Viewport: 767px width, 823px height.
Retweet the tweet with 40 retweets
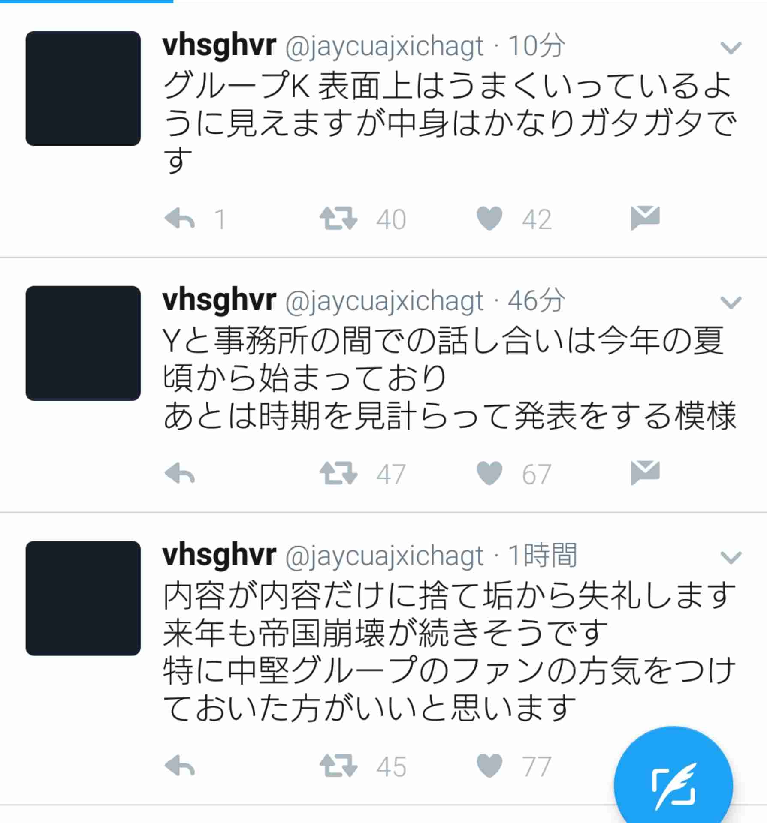[338, 219]
